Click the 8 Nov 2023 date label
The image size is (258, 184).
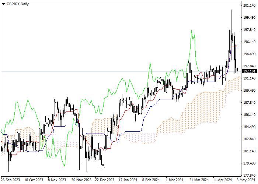click(x=57, y=180)
